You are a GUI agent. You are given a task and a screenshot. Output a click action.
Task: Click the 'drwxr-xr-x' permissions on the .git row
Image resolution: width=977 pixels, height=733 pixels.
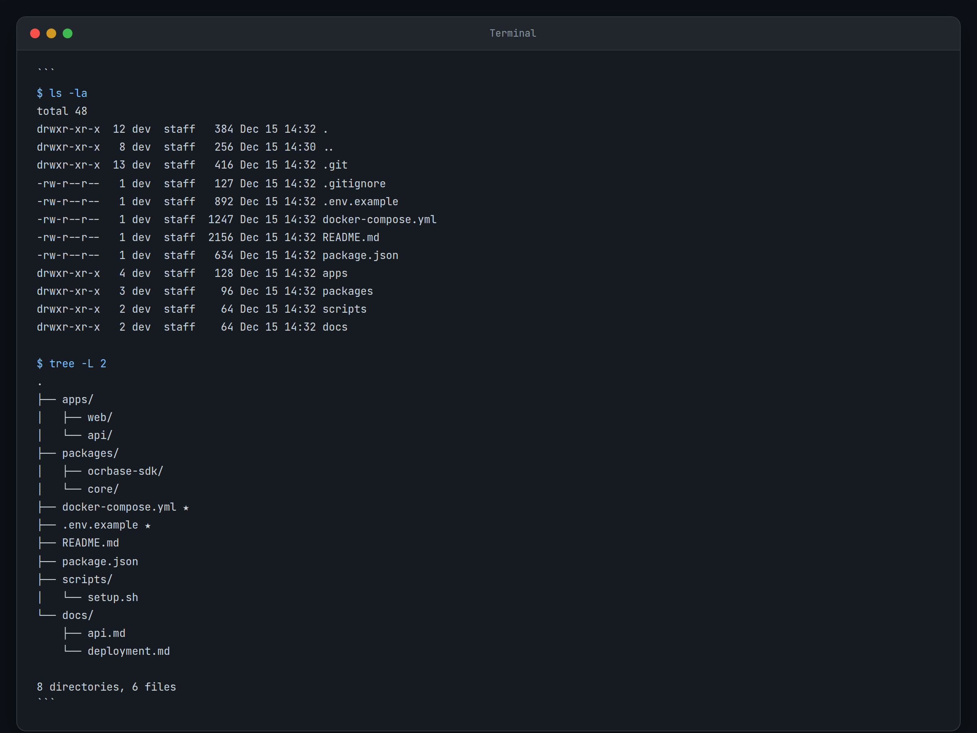click(x=68, y=165)
